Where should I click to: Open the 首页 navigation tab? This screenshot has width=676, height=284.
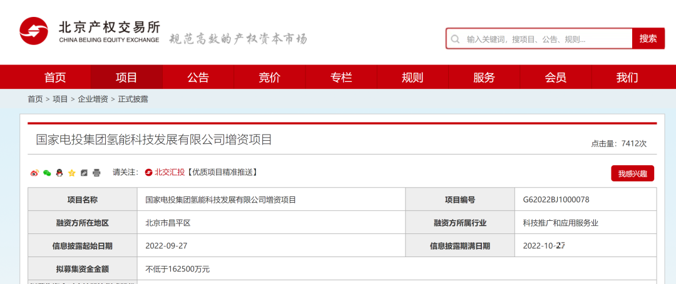pos(55,78)
